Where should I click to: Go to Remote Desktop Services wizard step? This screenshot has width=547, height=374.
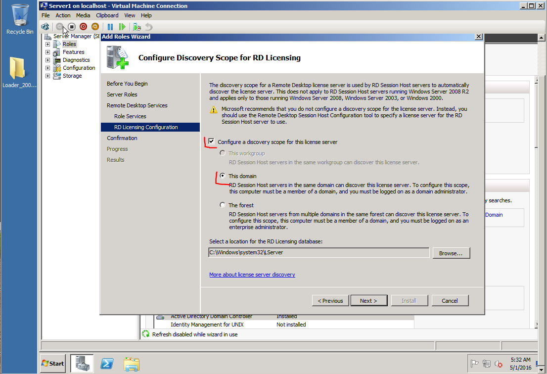(x=137, y=105)
